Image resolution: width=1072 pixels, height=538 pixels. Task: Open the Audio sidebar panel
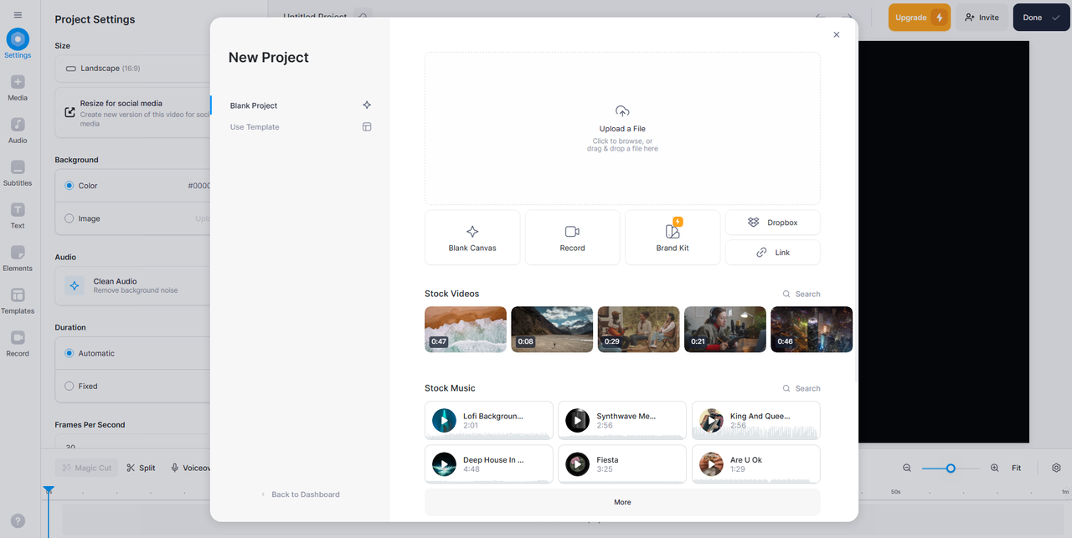pos(18,130)
